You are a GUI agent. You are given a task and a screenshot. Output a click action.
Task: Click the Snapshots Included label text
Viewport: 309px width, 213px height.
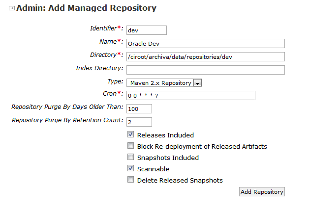click(x=168, y=158)
